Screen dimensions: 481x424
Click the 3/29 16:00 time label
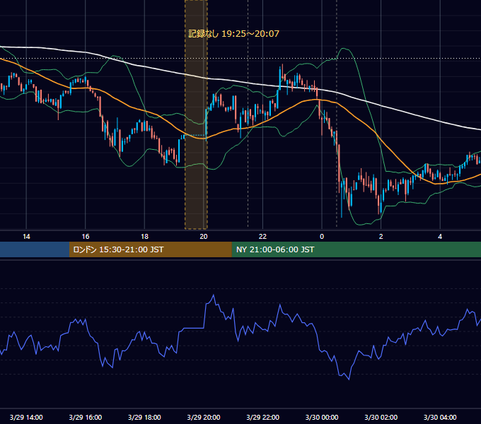(x=86, y=417)
